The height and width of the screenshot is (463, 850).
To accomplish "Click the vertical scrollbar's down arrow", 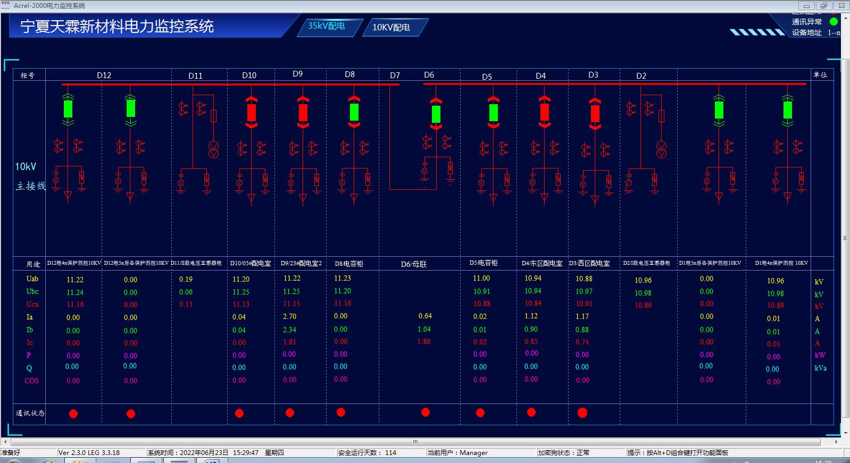I will (x=845, y=431).
